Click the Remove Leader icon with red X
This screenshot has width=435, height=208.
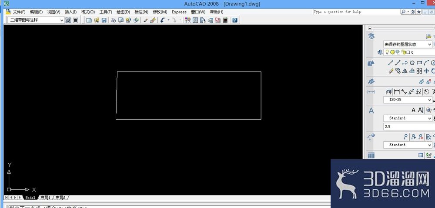[x=421, y=137]
